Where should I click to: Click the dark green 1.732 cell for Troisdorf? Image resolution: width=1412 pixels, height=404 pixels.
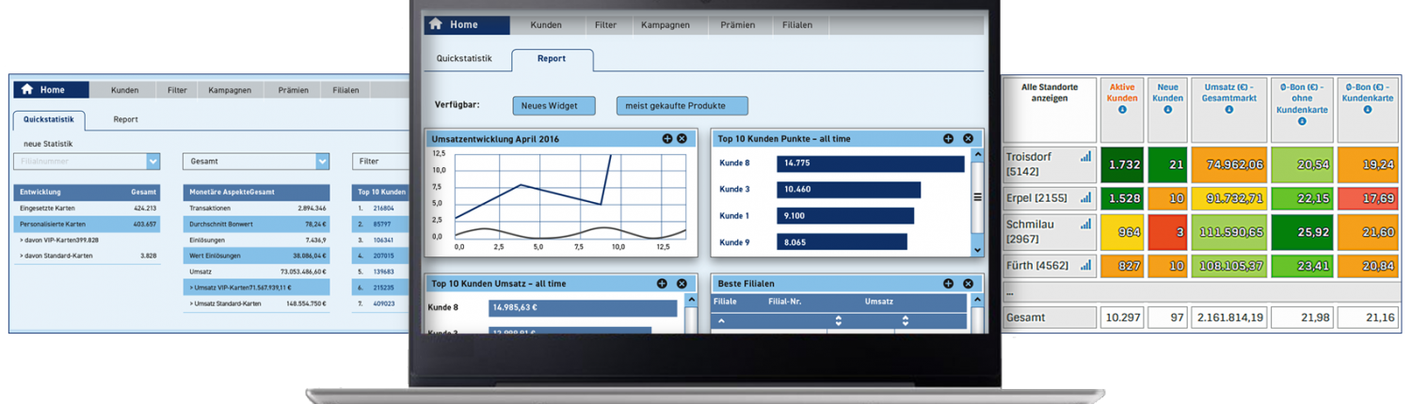click(1124, 164)
